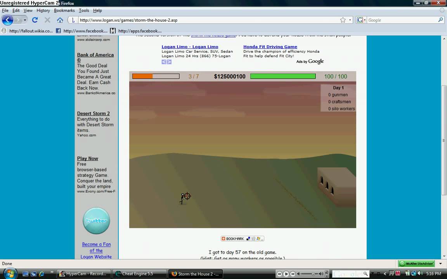The height and width of the screenshot is (279, 447).
Task: Open the Desert Storm 2 ad link
Action: point(93,113)
